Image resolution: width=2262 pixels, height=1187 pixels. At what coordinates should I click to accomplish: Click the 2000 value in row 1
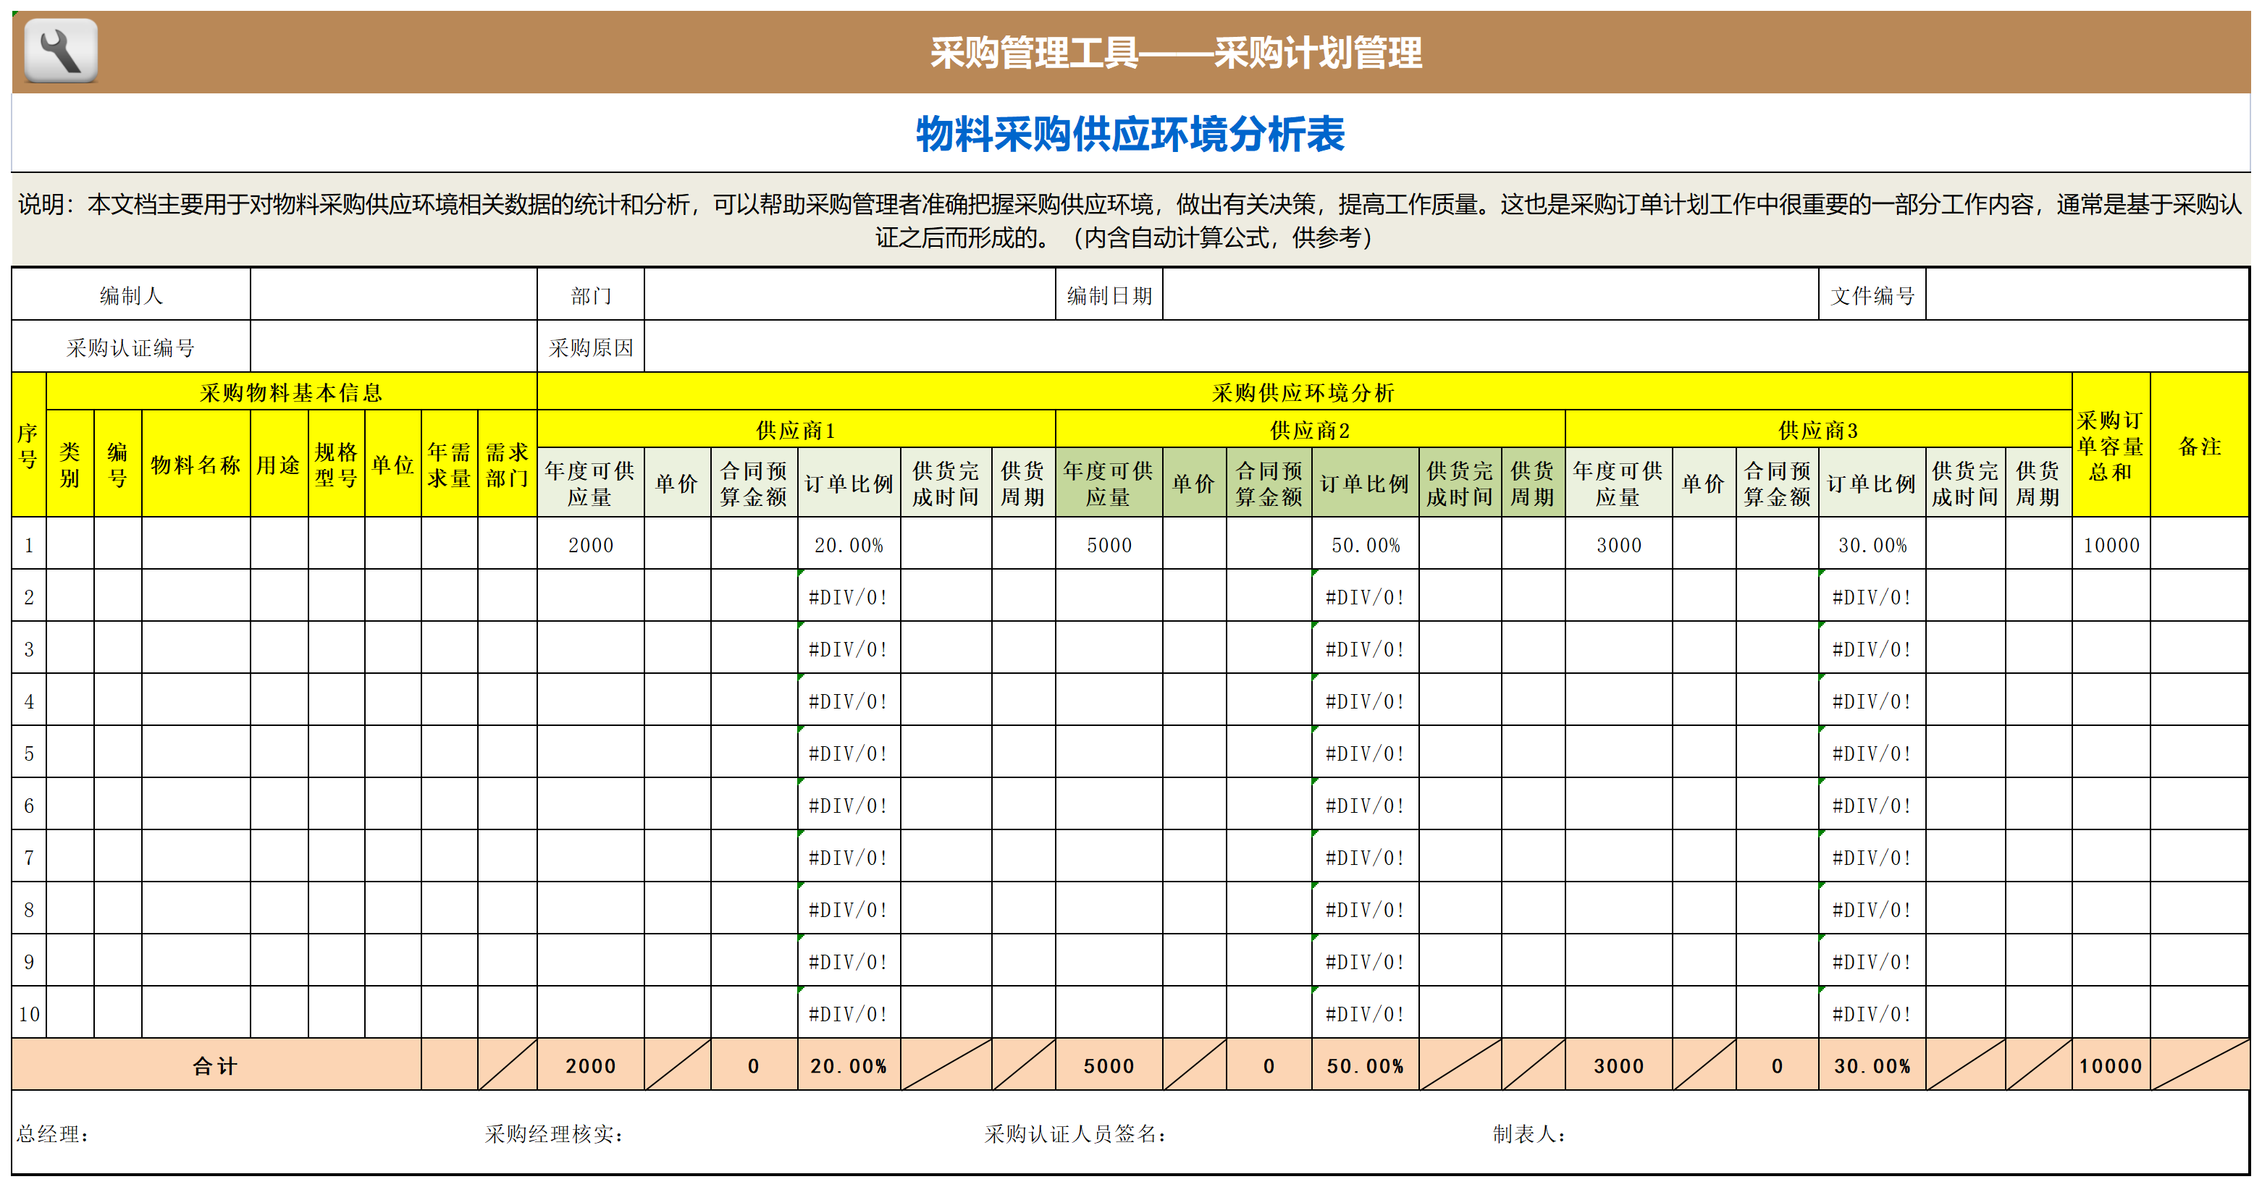click(x=591, y=544)
